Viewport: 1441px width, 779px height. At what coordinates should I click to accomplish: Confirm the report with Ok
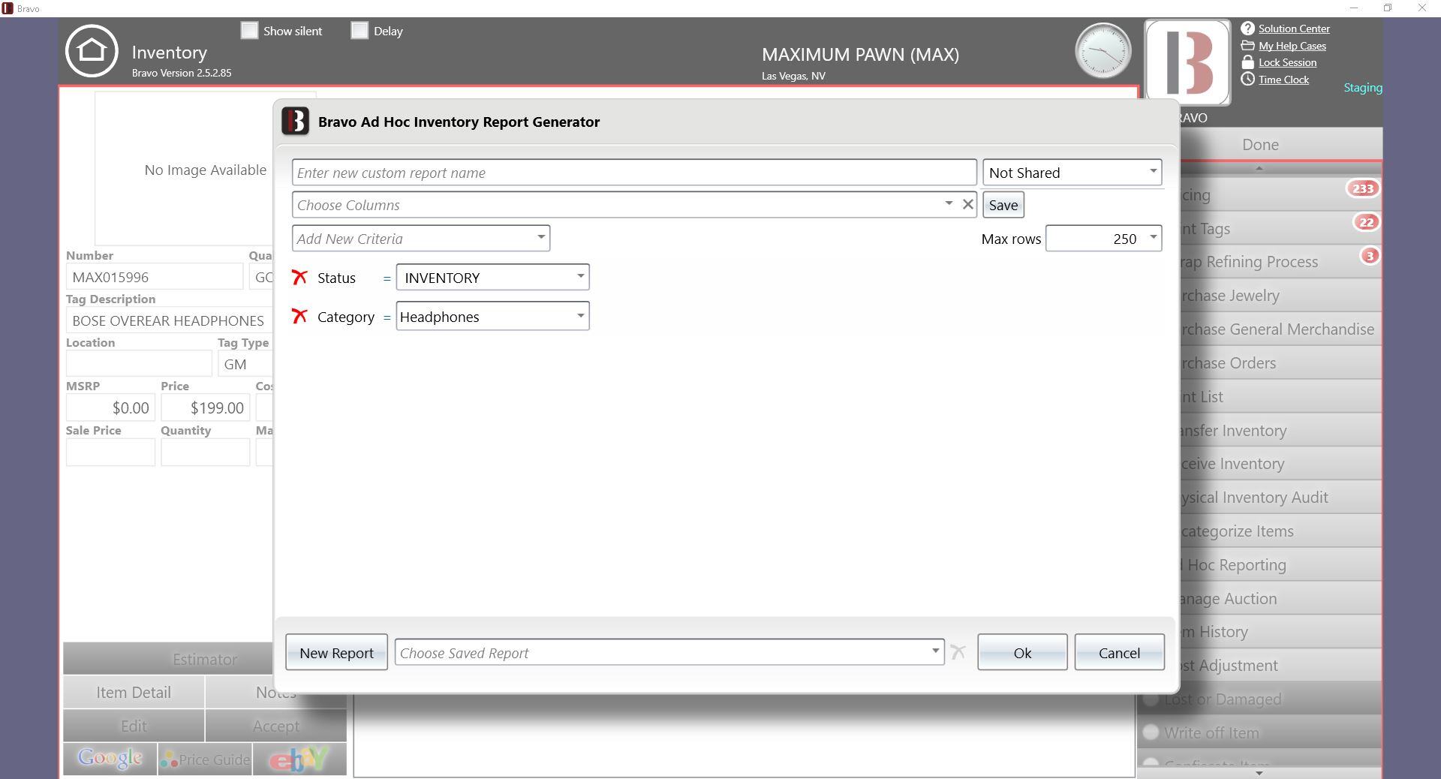(x=1022, y=652)
